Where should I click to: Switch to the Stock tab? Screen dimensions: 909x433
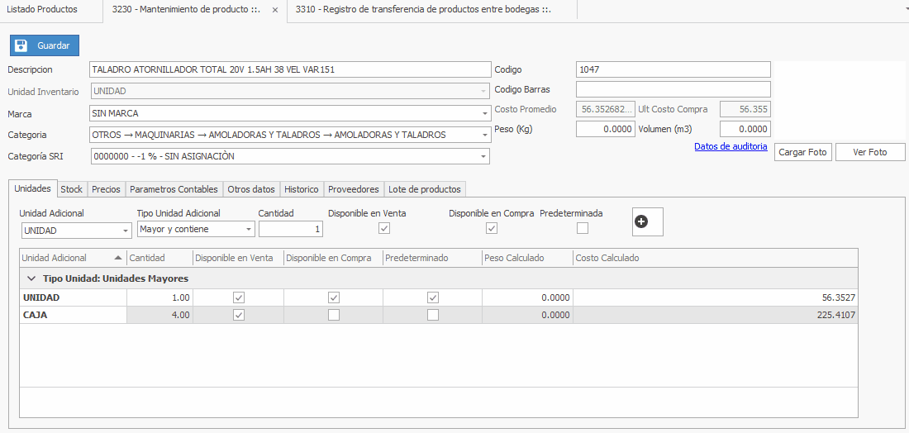(x=72, y=189)
